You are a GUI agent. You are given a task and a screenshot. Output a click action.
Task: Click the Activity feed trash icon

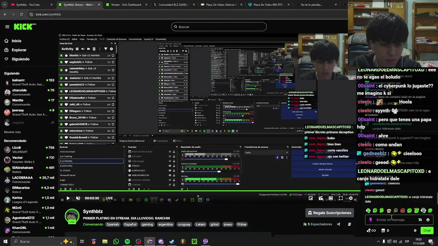pos(94,49)
